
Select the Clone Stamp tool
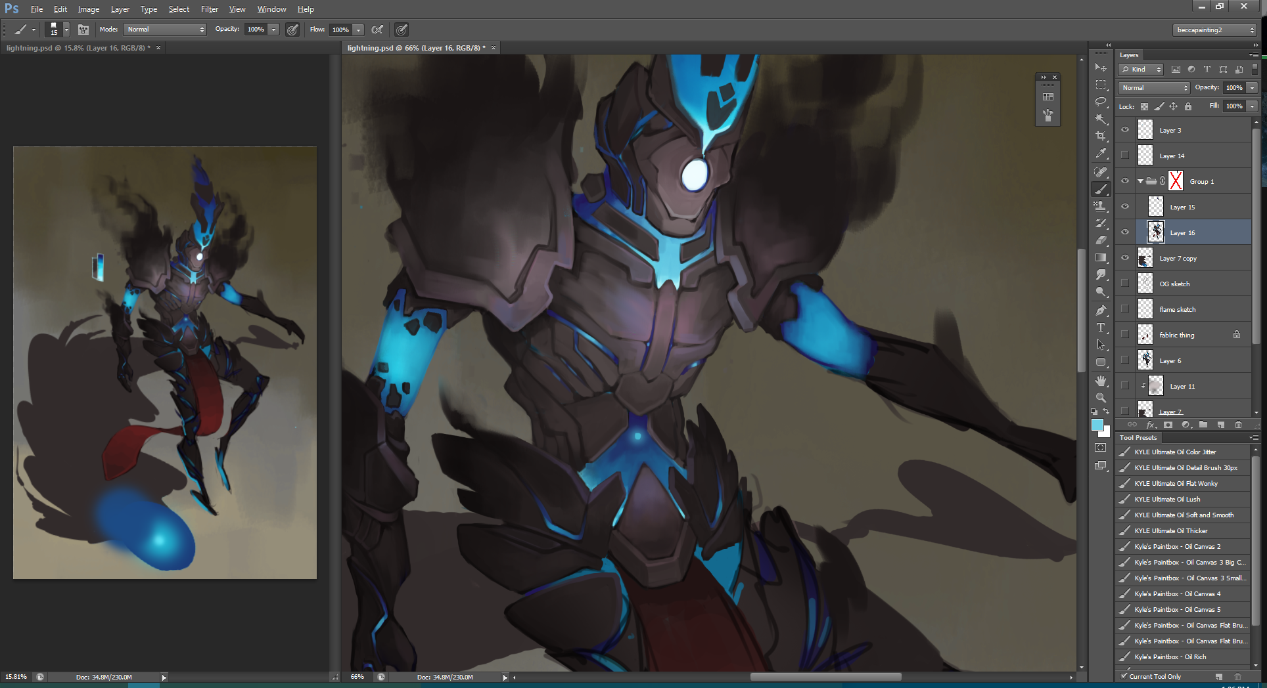(x=1101, y=206)
